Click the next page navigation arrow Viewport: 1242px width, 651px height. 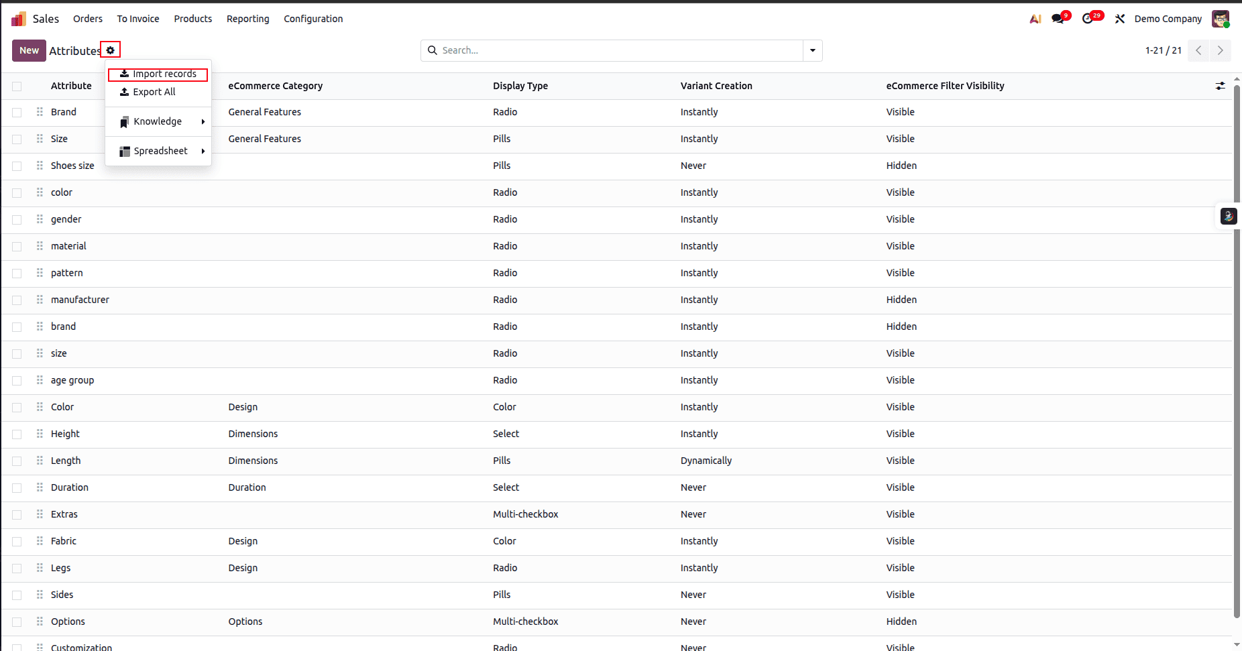(1221, 50)
